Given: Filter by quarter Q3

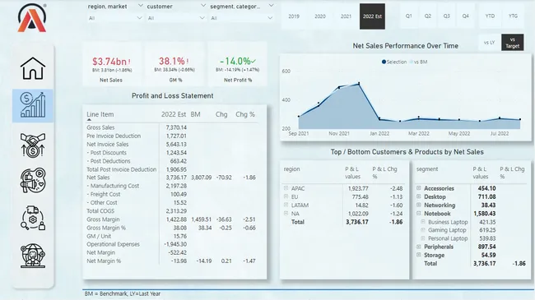Looking at the screenshot, I should click(x=447, y=16).
